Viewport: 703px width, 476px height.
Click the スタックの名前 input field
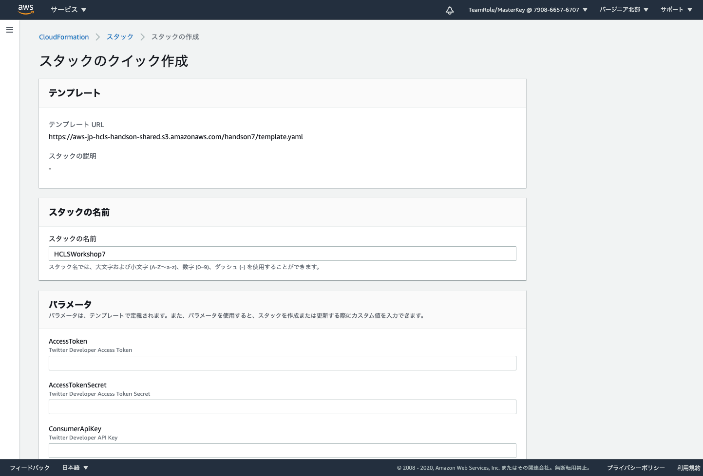(283, 254)
